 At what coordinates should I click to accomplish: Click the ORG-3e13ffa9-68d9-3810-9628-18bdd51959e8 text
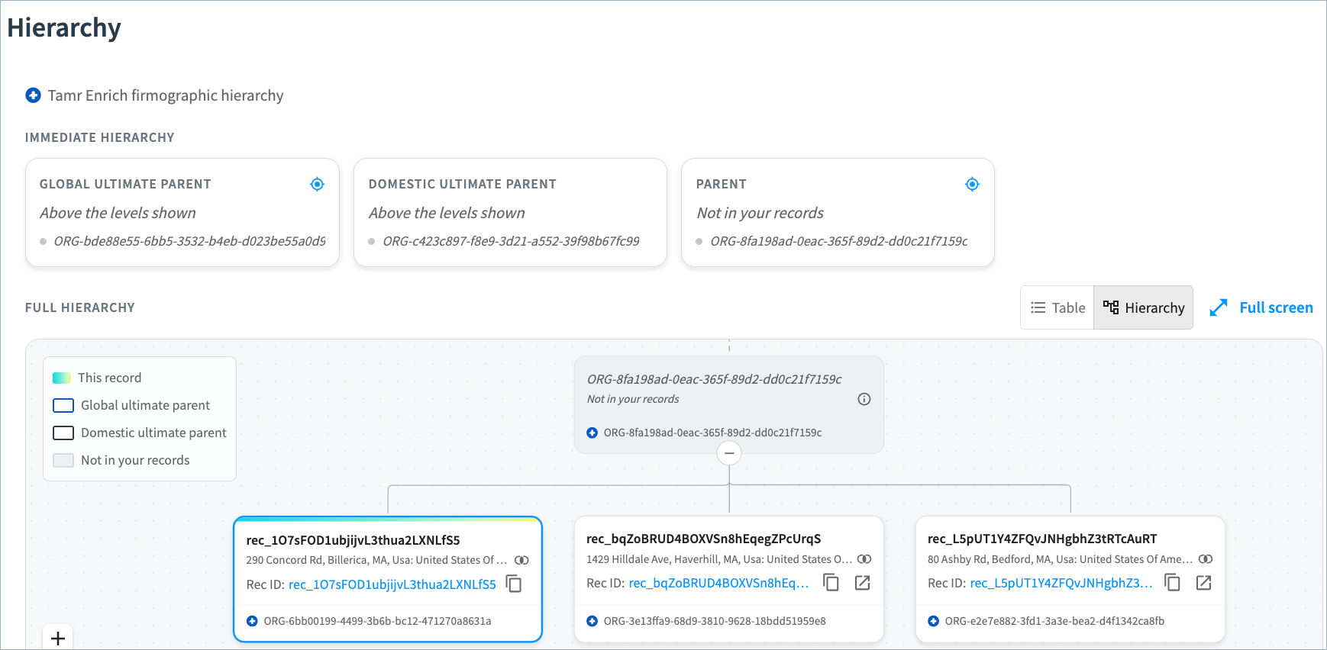(715, 621)
